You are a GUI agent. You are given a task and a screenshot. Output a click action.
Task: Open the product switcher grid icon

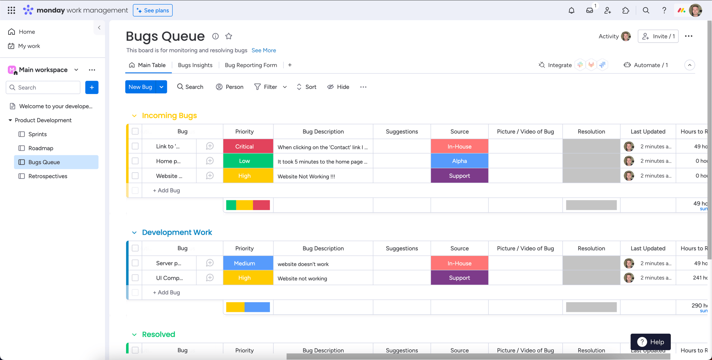[x=11, y=10]
